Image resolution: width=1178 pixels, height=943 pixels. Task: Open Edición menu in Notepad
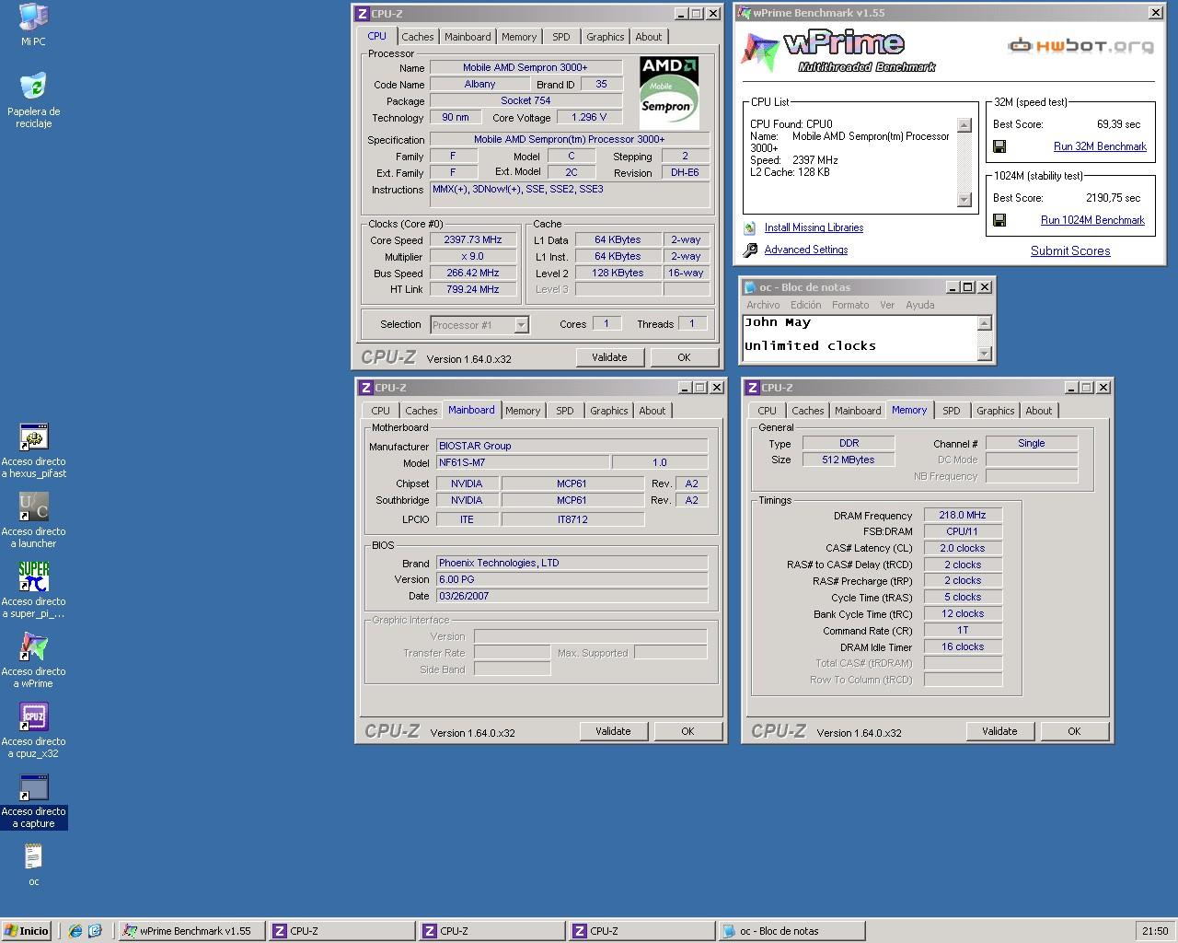[x=805, y=305]
